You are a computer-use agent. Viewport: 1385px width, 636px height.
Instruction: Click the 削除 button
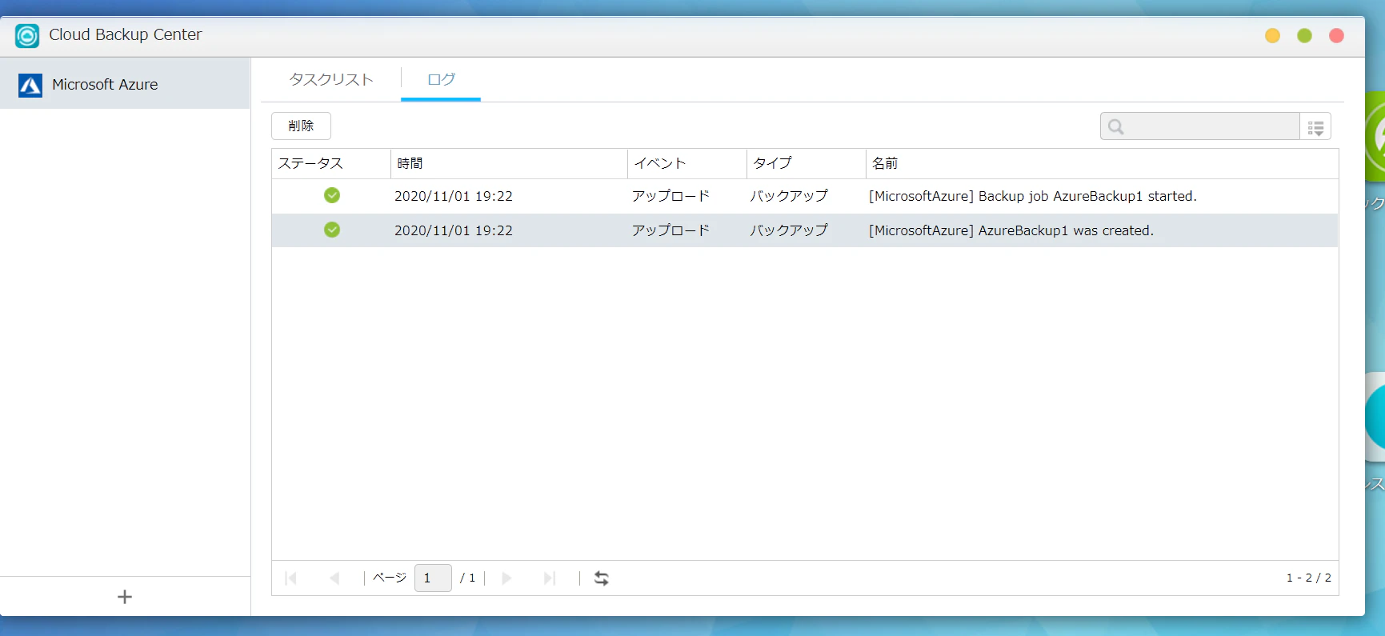[301, 126]
